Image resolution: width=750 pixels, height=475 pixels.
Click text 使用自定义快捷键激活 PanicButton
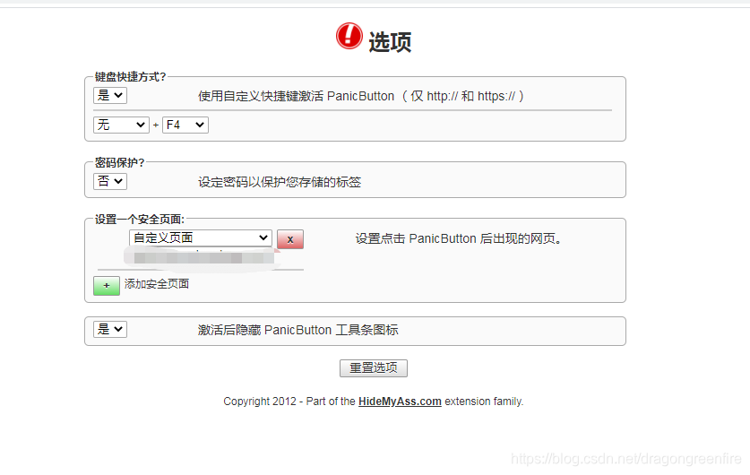tap(296, 96)
